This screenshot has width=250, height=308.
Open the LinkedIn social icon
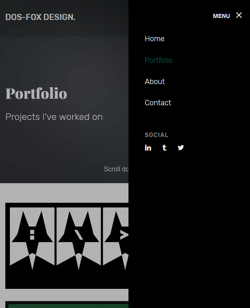pos(148,148)
